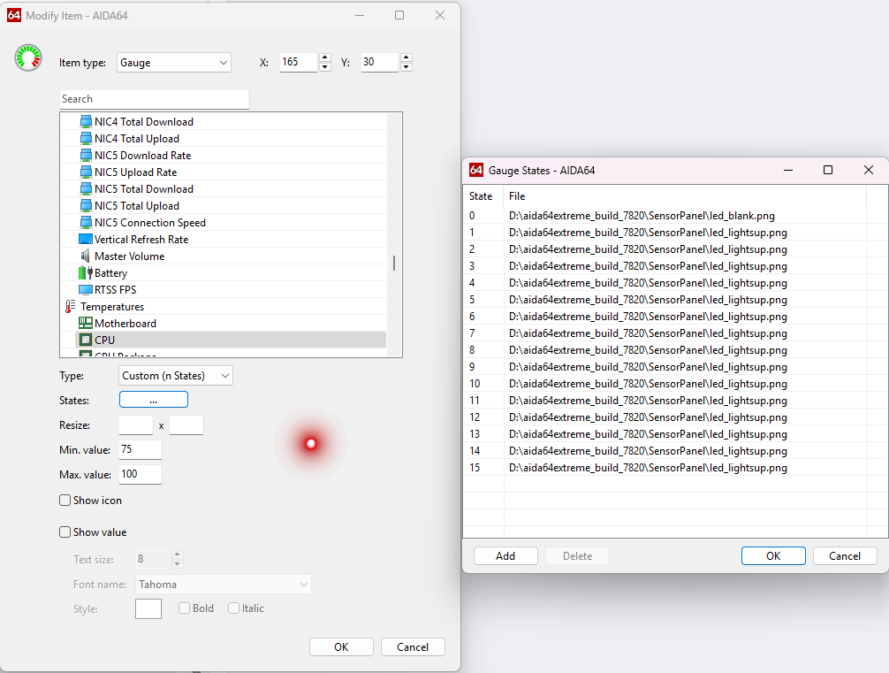
Task: Click OK in Gauge States window
Action: [773, 555]
